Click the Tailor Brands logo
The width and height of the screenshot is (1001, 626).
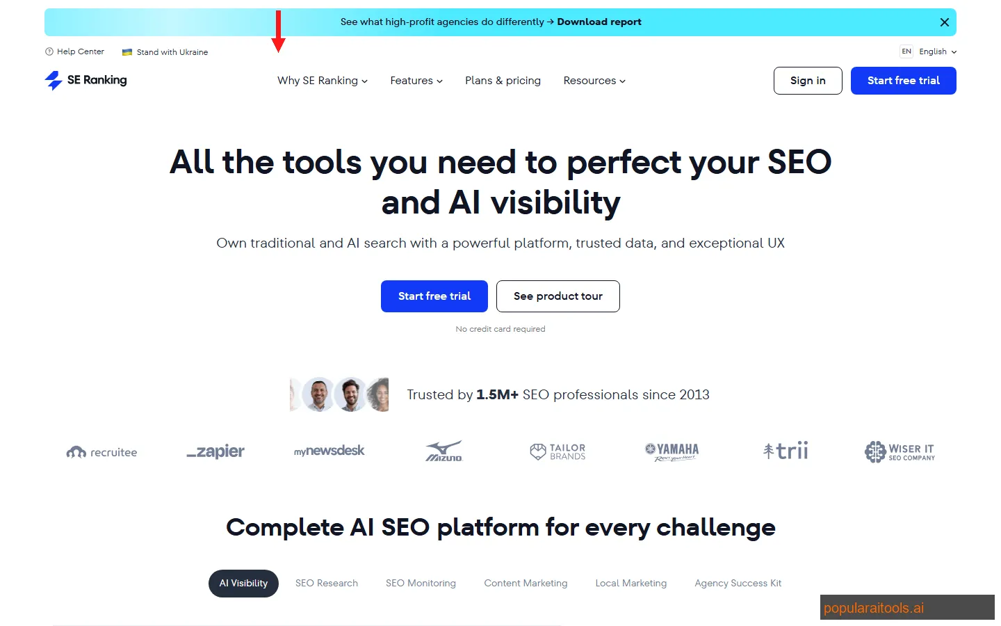pos(557,451)
